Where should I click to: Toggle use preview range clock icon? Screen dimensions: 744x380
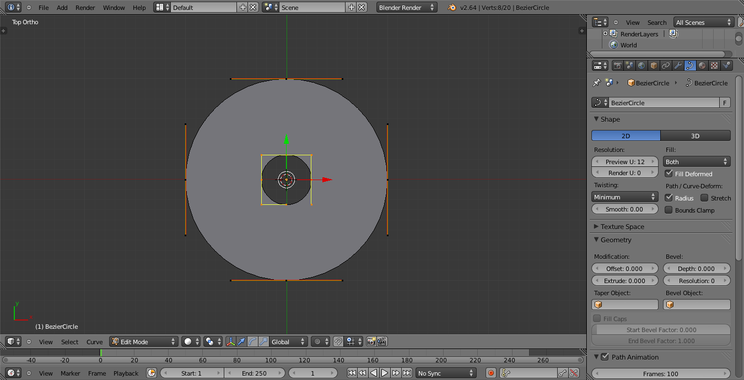tap(152, 373)
